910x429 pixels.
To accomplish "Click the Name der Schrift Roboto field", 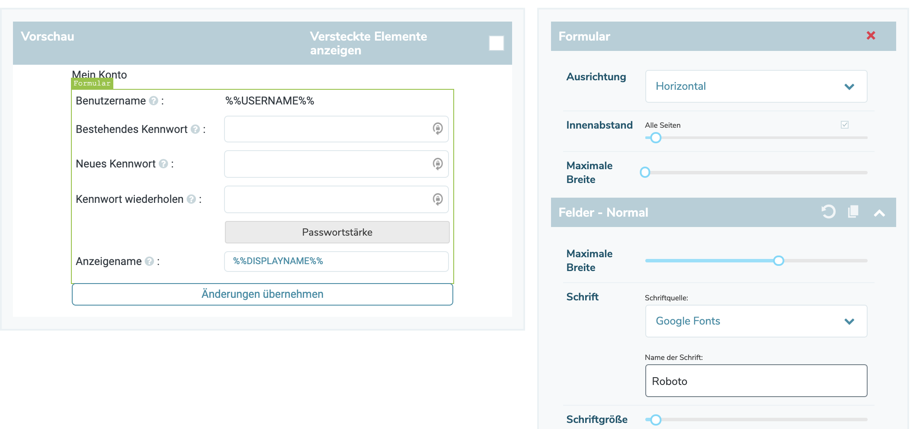I will tap(756, 381).
